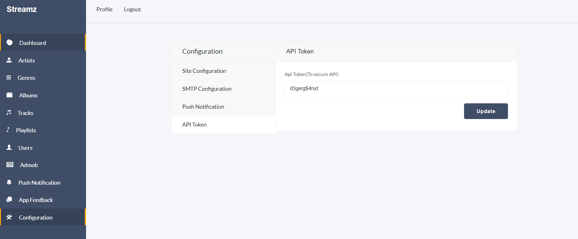Screen dimensions: 578x239
Task: Click the Streamz brand logo
Action: pyautogui.click(x=22, y=9)
